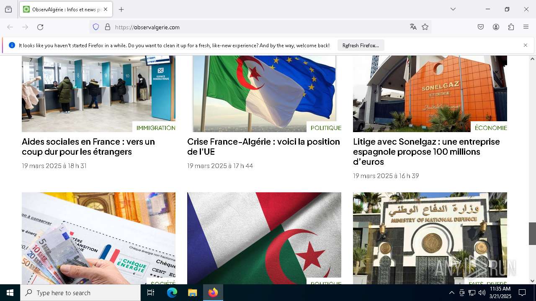536x301 pixels.
Task: Go forward to next page
Action: tap(25, 27)
